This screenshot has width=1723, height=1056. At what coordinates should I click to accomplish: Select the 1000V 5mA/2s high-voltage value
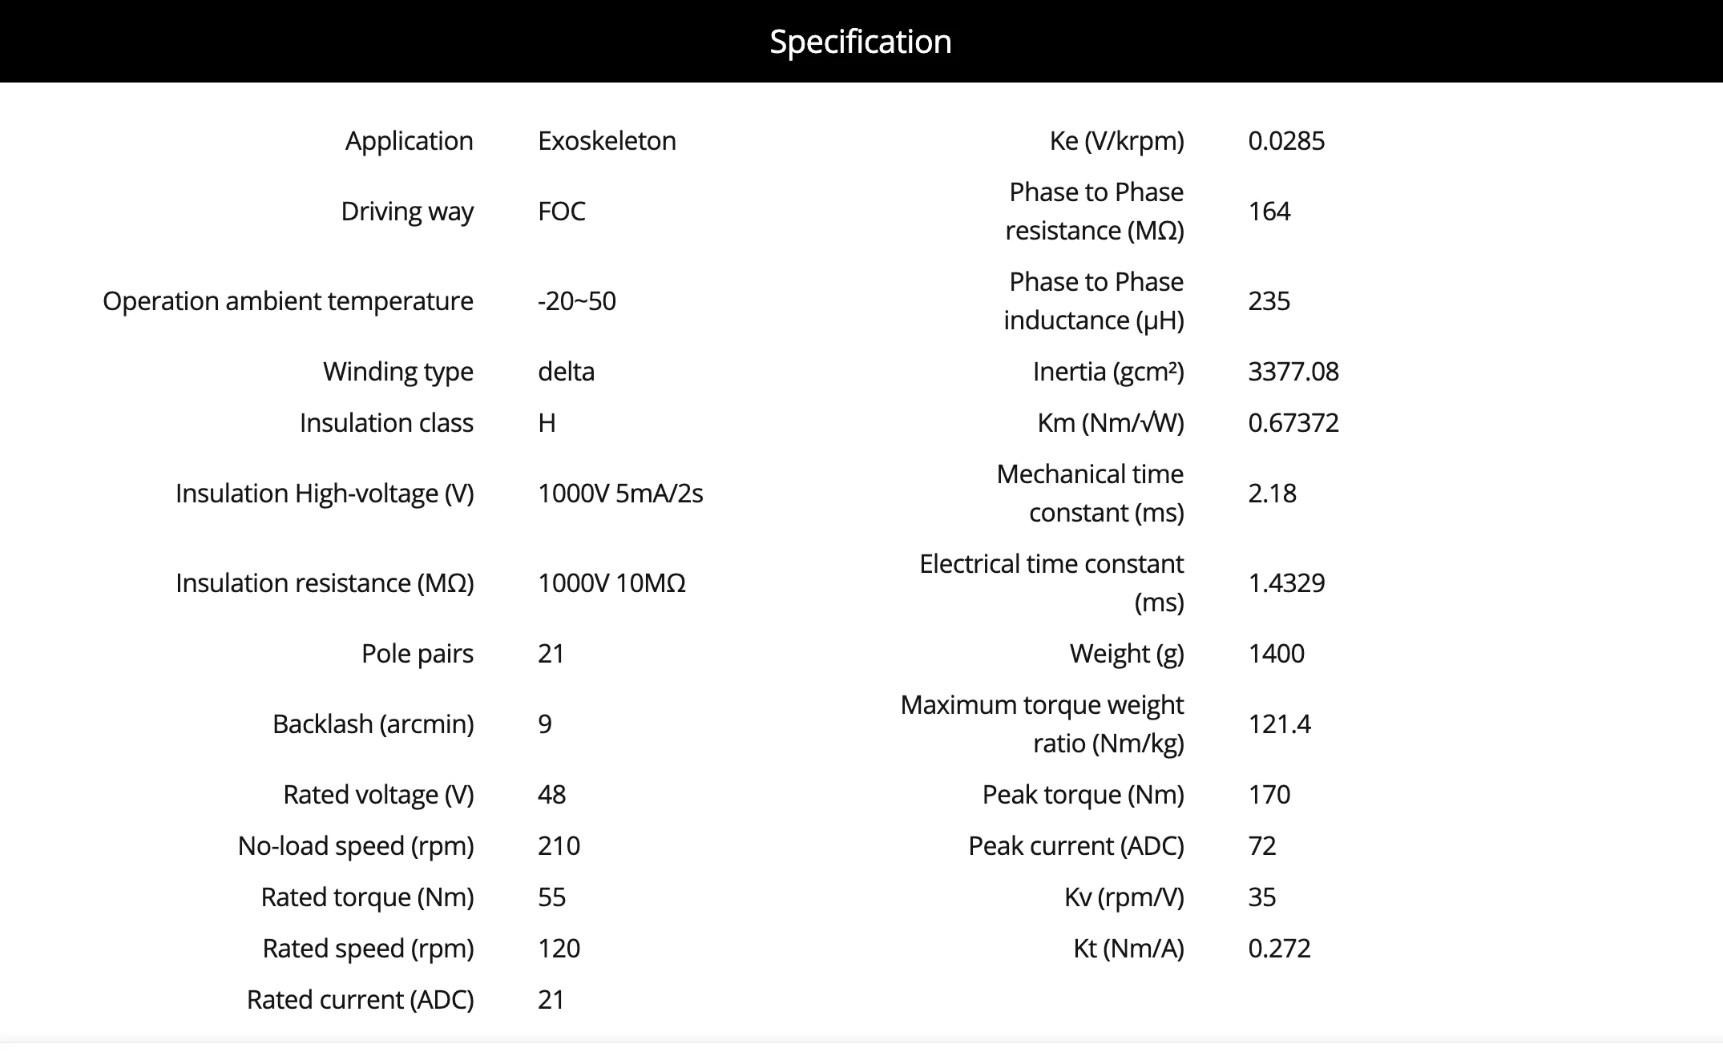tap(620, 494)
